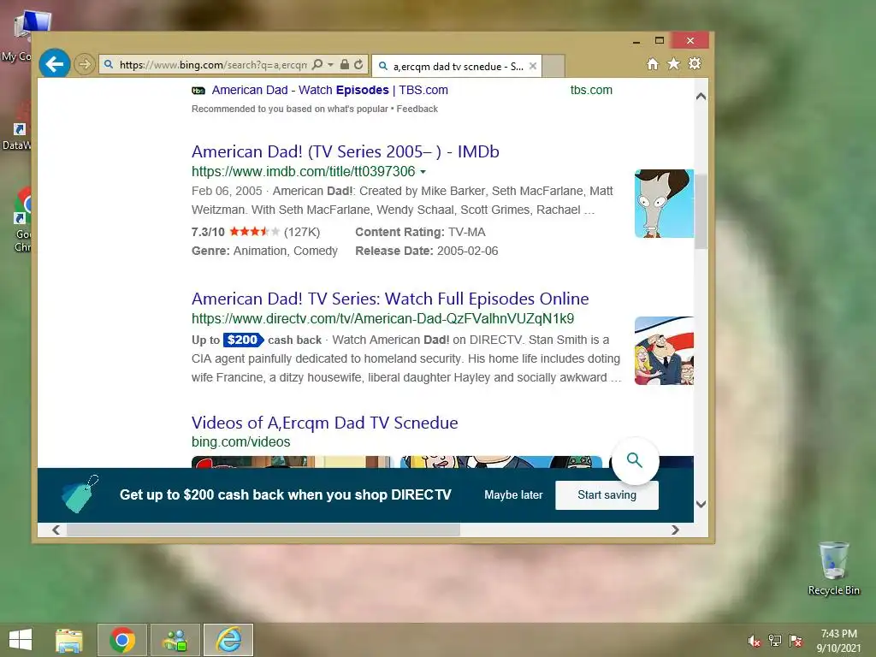Go to the Home page icon
Viewport: 876px width, 657px height.
click(653, 63)
